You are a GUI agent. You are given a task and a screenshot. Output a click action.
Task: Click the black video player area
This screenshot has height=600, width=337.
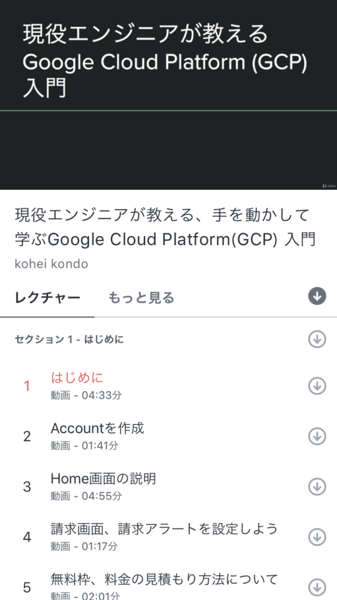tap(168, 149)
